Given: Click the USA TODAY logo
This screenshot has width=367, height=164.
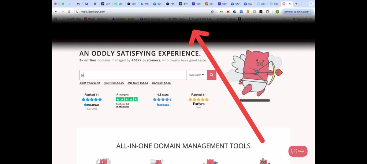Looking at the screenshot, I should [91, 105].
